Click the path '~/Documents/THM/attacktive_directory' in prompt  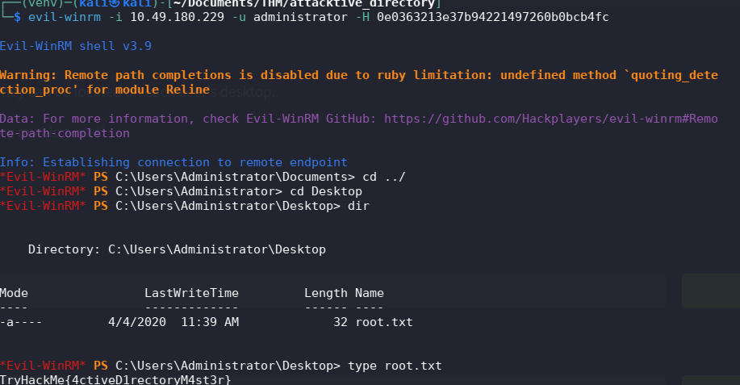click(x=304, y=4)
